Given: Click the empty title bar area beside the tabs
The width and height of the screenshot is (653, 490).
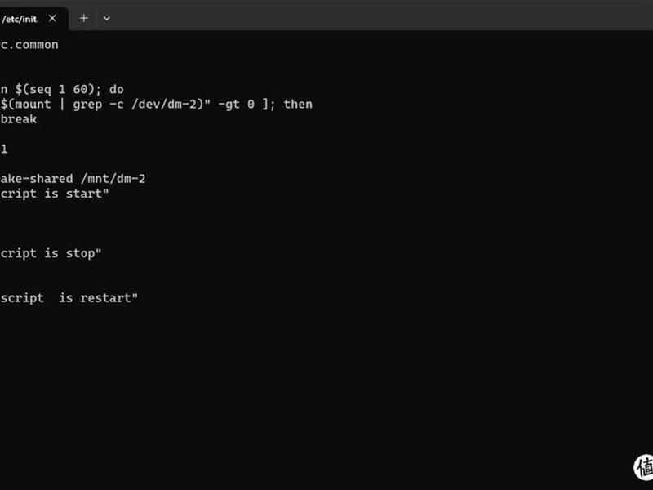Looking at the screenshot, I should click(375, 15).
